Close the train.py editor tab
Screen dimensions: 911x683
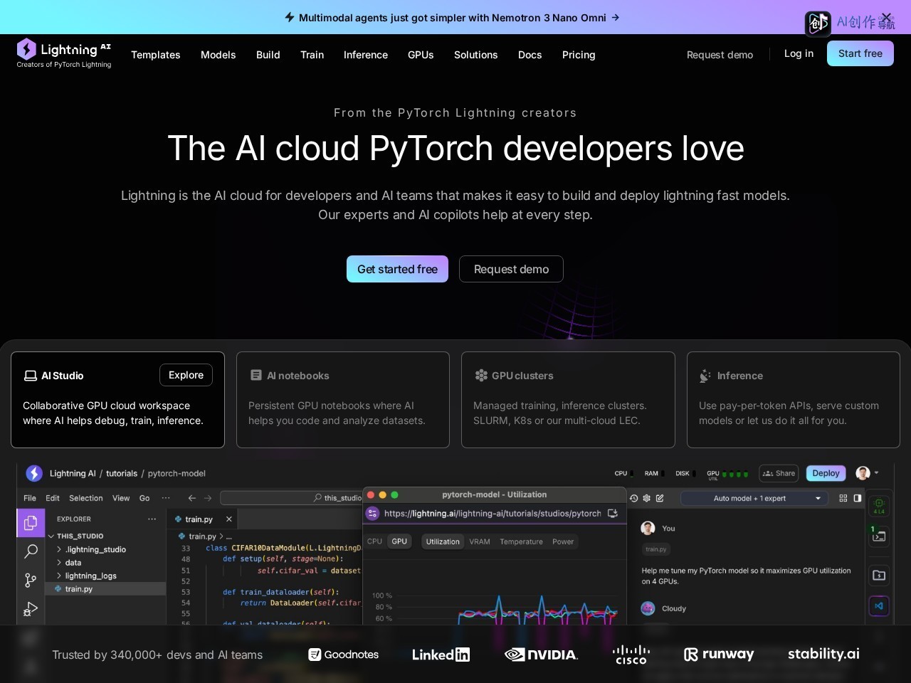click(x=228, y=519)
